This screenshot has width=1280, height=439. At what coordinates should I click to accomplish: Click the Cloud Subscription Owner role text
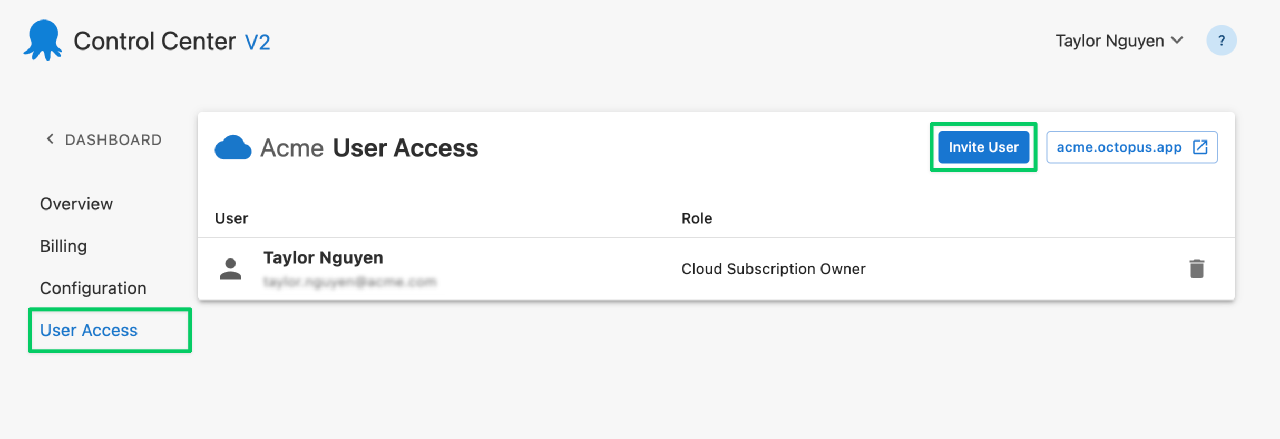pos(773,269)
